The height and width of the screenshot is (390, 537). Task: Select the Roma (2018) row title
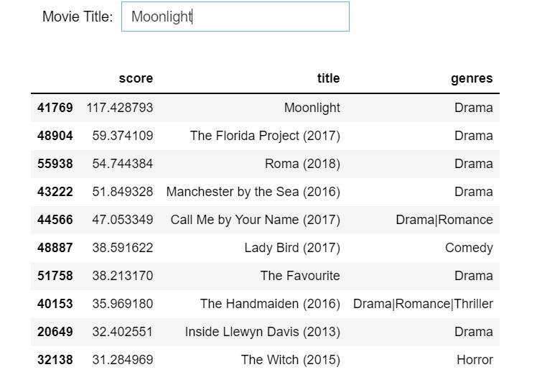302,164
